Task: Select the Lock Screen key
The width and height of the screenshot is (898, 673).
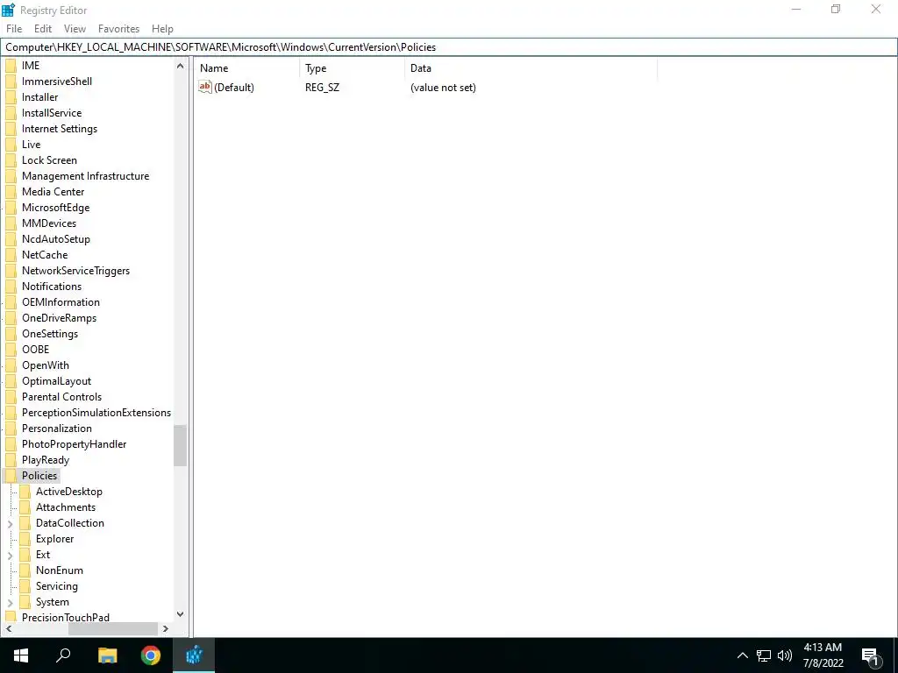Action: point(49,160)
